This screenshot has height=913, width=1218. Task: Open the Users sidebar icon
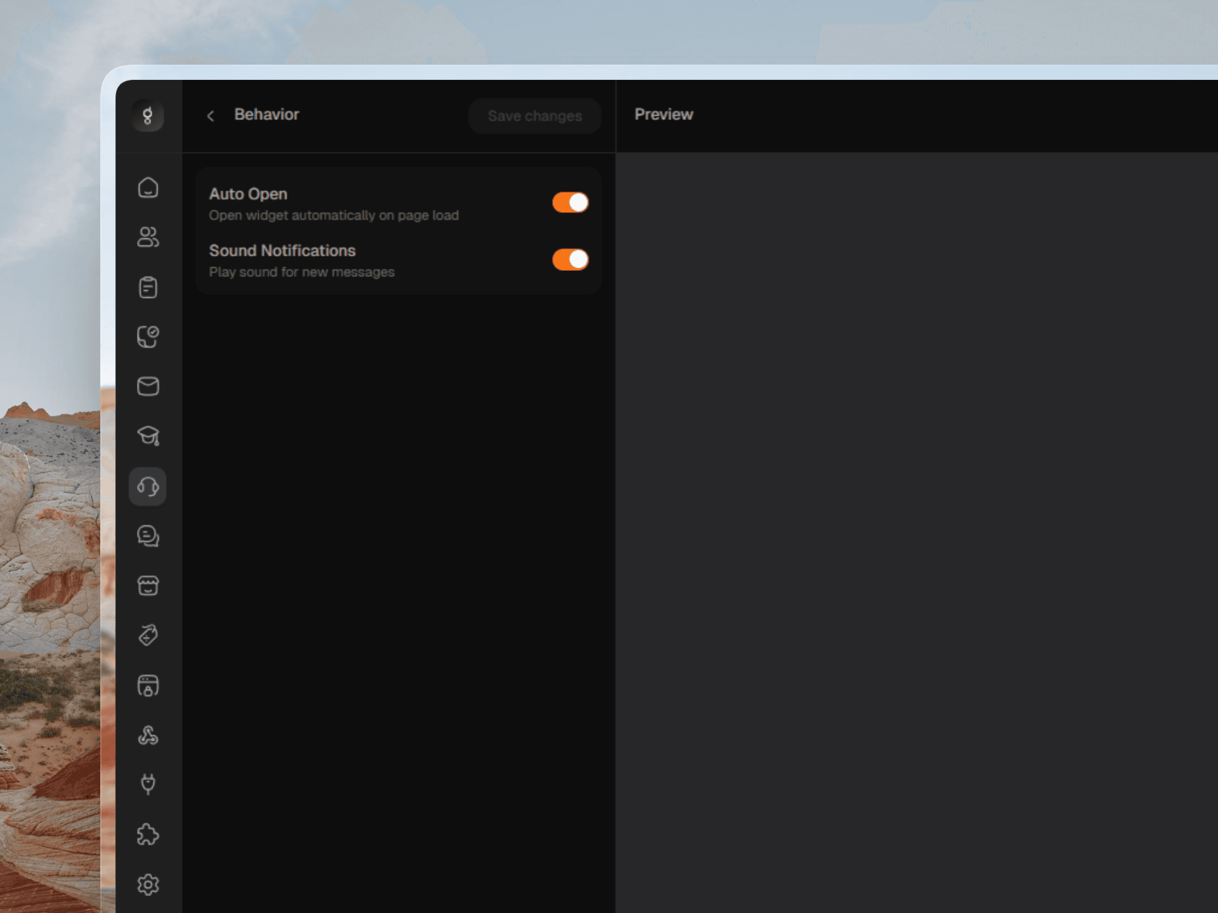[148, 237]
